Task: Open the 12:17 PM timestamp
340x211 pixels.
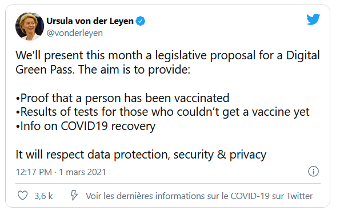Action: [34, 172]
